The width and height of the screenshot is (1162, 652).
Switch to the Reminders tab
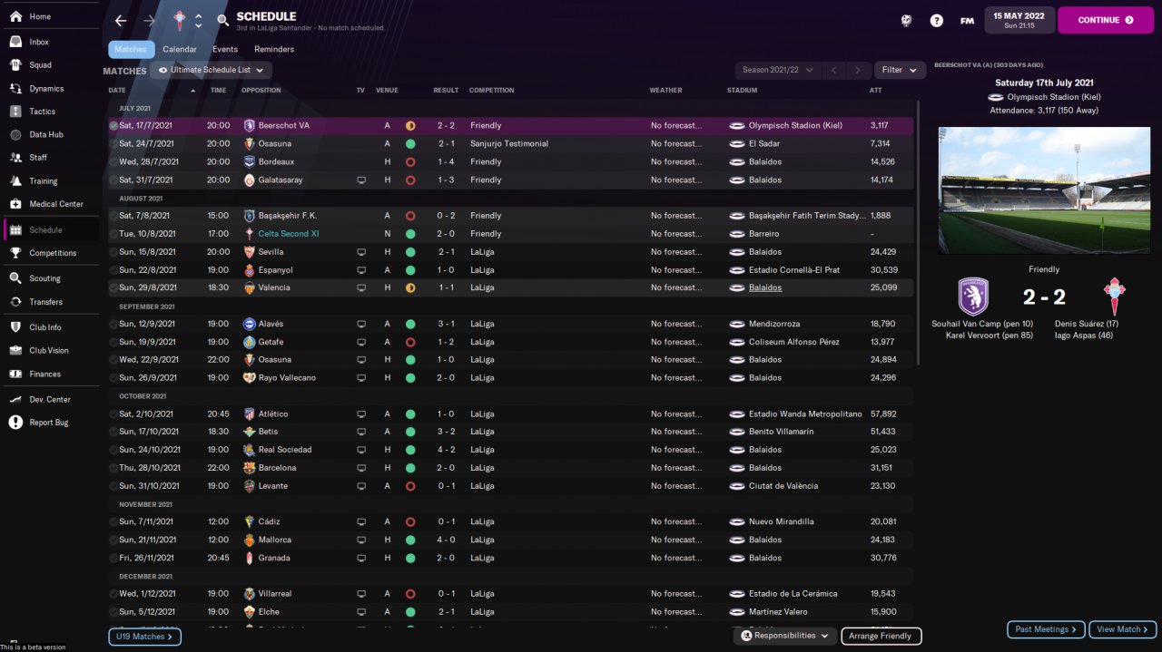pos(274,49)
